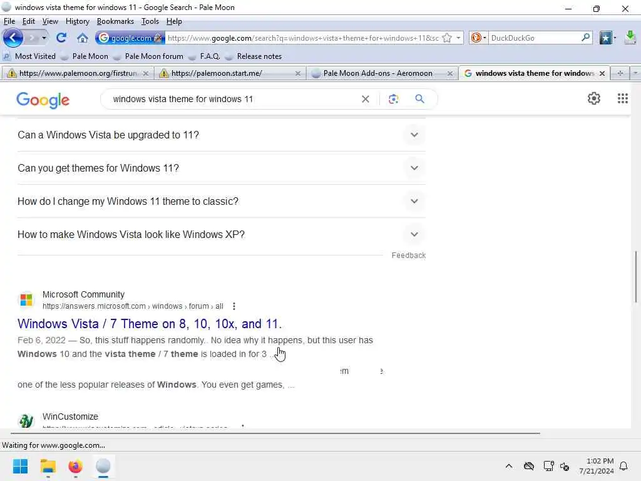Click the Google logo
Viewport: 641px width, 481px height.
[43, 100]
